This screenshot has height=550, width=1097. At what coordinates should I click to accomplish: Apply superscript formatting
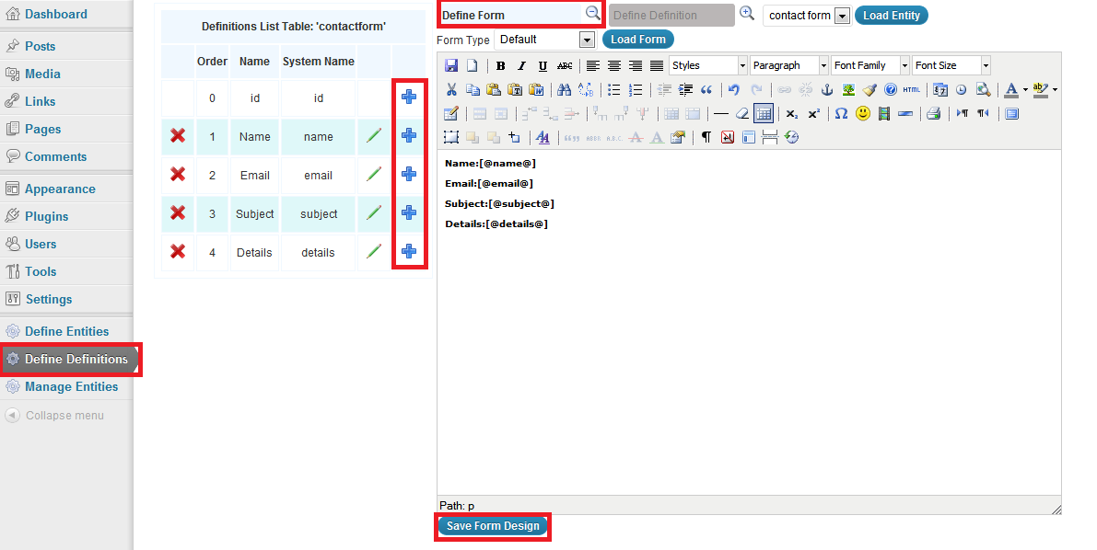coord(813,113)
